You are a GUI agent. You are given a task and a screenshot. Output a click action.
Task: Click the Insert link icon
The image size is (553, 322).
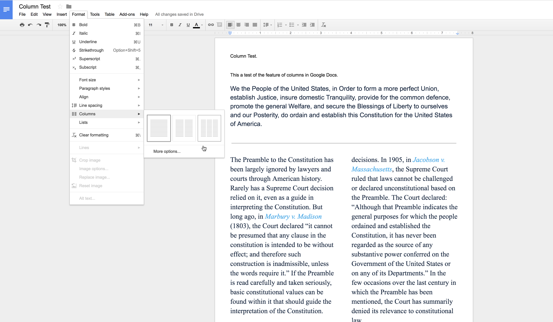(210, 25)
